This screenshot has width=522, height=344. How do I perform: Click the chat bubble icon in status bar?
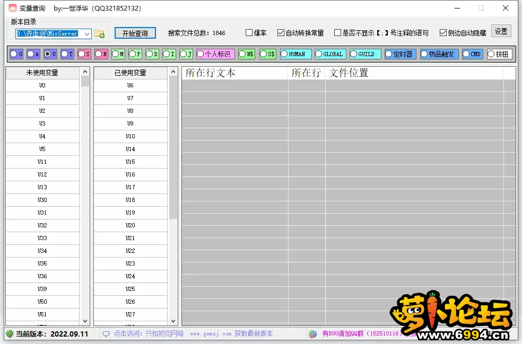pyautogui.click(x=106, y=334)
